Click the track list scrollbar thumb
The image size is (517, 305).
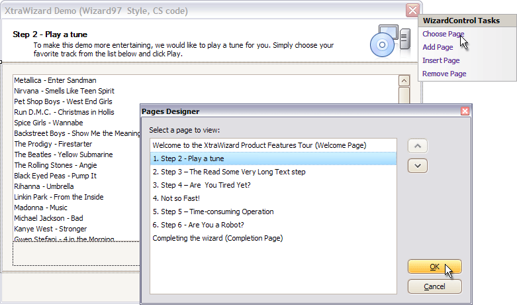click(x=404, y=95)
